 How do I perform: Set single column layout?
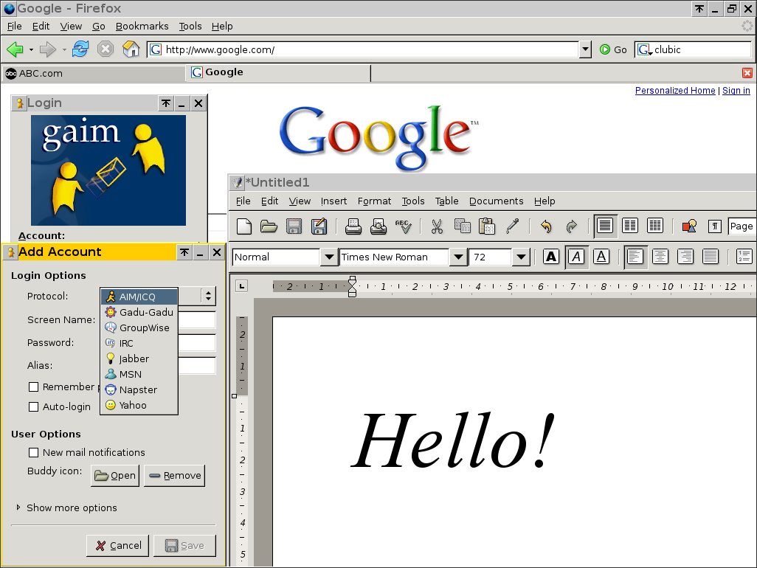[x=605, y=226]
